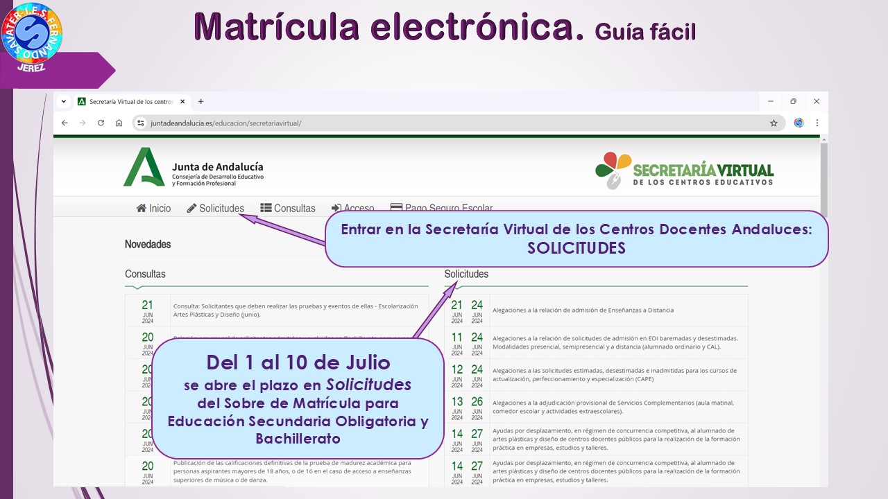Click the browser back arrow
Image resolution: width=888 pixels, height=499 pixels.
[65, 123]
